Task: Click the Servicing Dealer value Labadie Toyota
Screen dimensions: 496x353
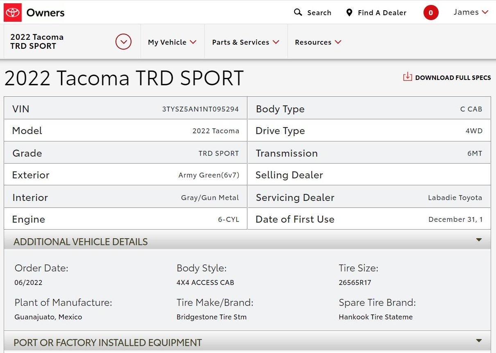Action: 455,198
